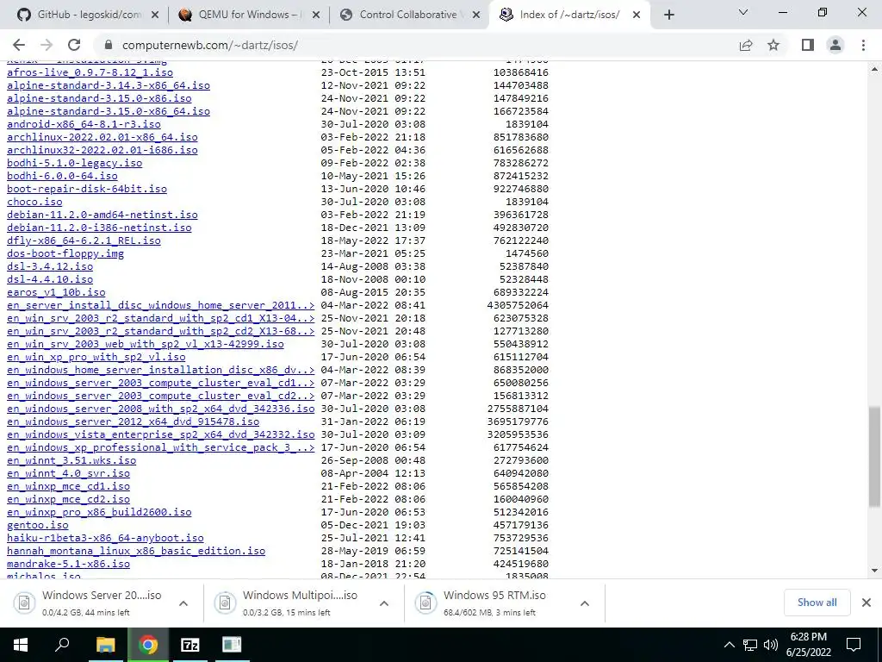Click the lock icon in address bar
Screen dimensions: 882x662
(x=109, y=45)
